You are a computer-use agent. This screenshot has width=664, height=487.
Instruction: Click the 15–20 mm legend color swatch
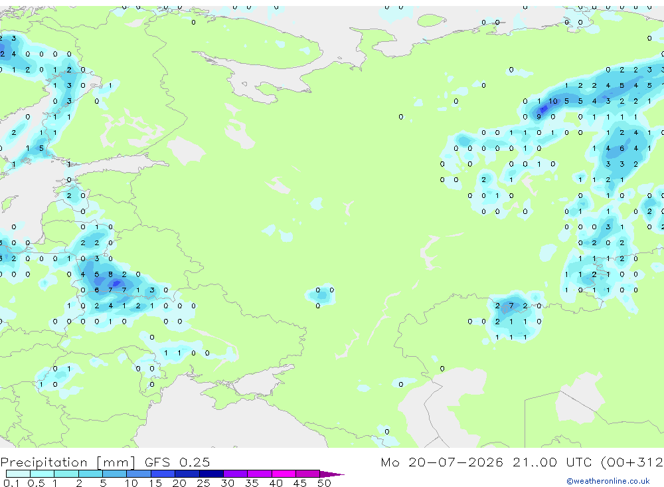coord(163,474)
